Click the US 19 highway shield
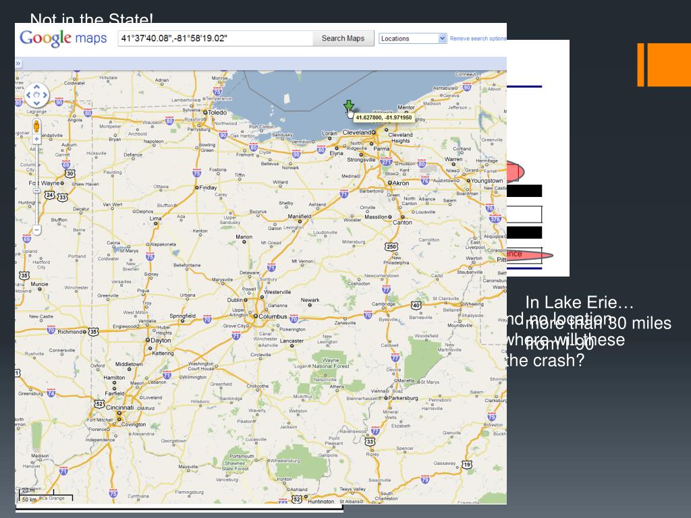The width and height of the screenshot is (691, 518). pyautogui.click(x=467, y=464)
